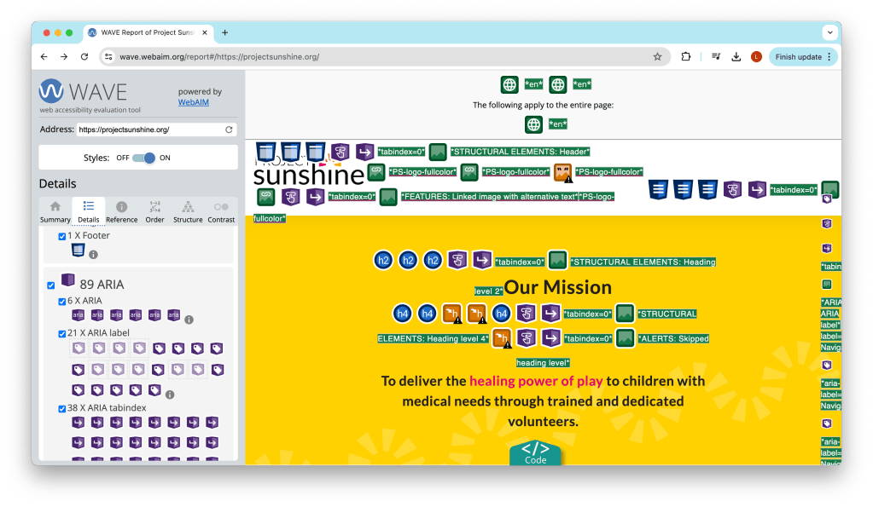Viewport: 873px width, 507px height.
Task: Uncheck the 21 X ARIA label checkbox
Action: click(62, 333)
